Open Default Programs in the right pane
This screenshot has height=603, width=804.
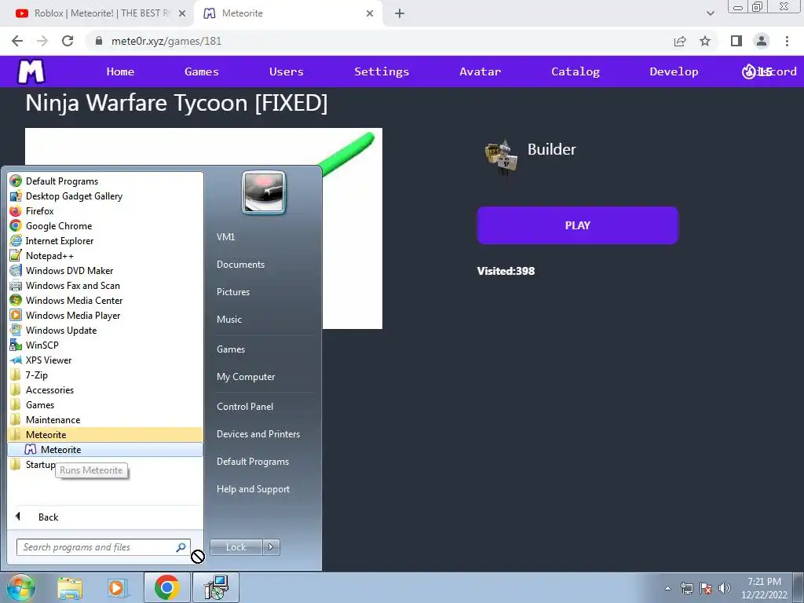(252, 462)
